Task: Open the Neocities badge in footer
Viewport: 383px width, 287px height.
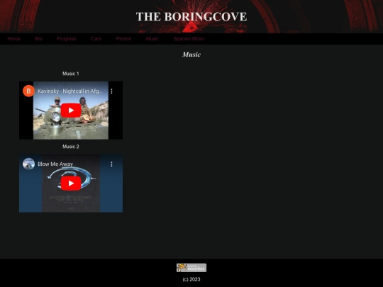Action: [191, 268]
